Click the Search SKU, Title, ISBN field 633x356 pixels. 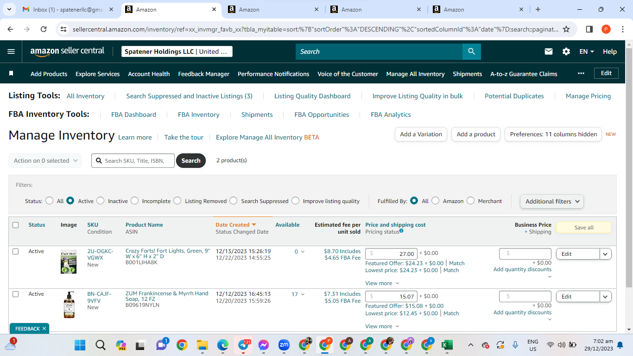[133, 160]
